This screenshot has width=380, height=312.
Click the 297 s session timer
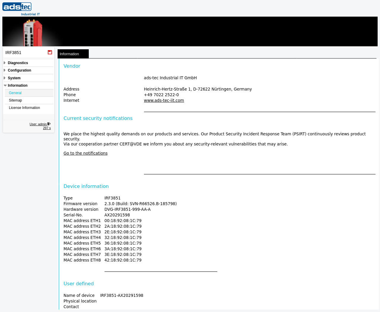click(x=47, y=128)
